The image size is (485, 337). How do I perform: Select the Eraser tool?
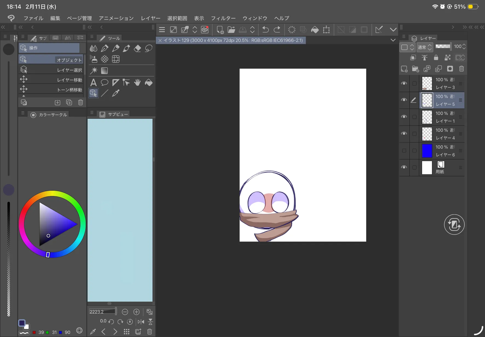click(x=137, y=48)
